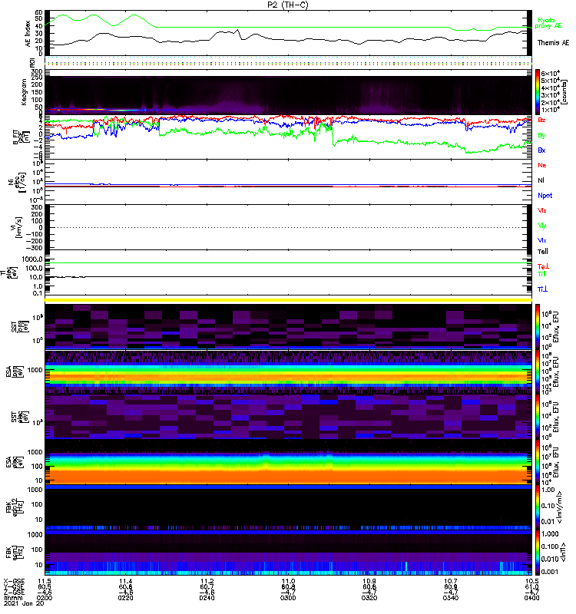Click the blue Ti⊥ temperature legend label
The image size is (576, 614).
[542, 288]
